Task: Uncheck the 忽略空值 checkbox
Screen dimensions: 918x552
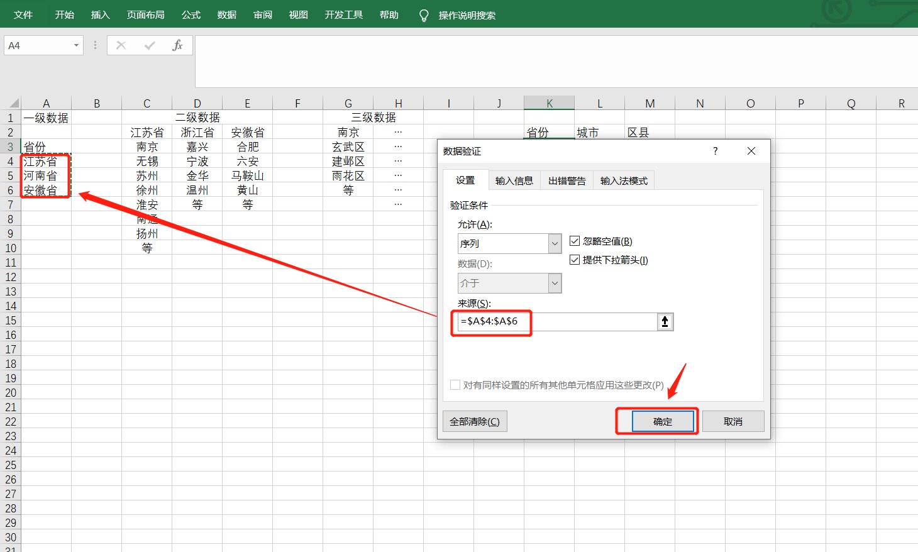Action: point(574,240)
